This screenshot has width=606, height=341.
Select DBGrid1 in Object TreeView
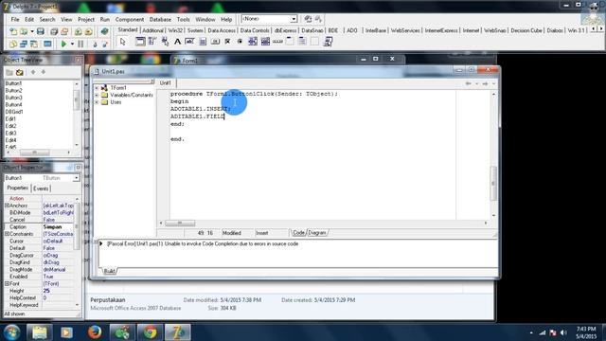[14, 112]
